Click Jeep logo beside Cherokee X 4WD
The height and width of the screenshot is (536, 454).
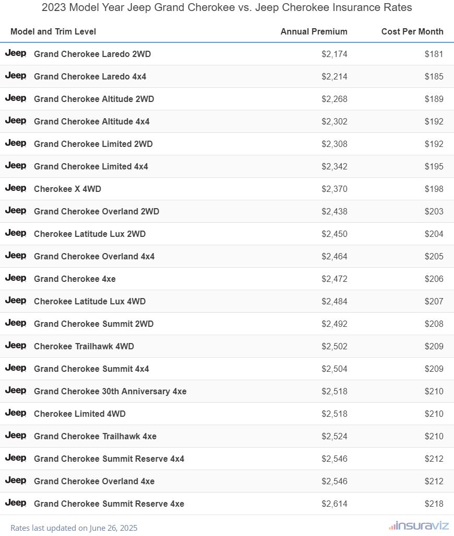pyautogui.click(x=16, y=188)
